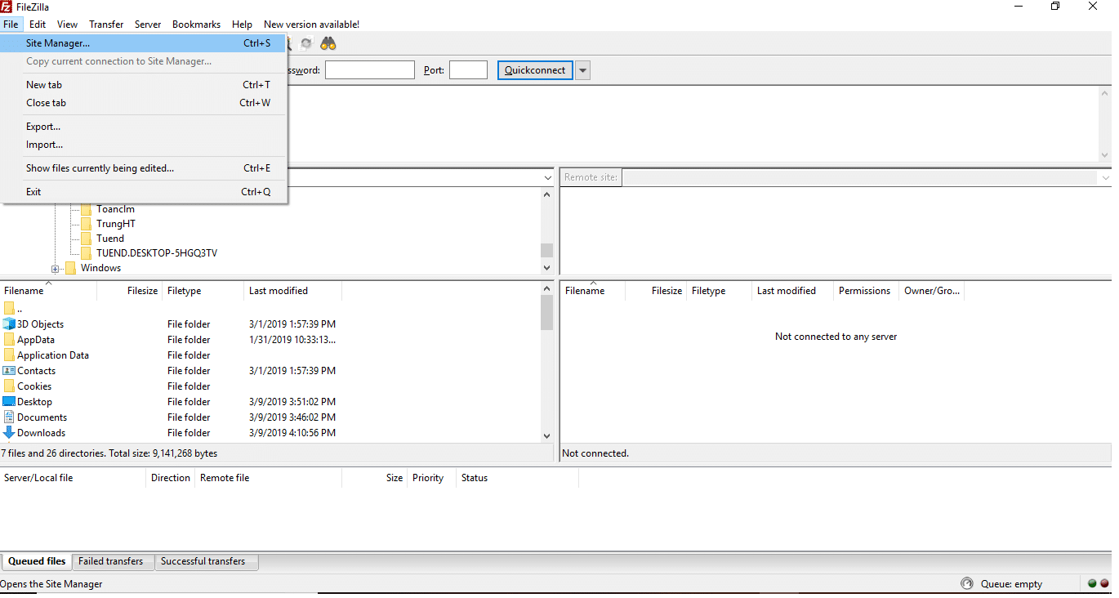Select the ToancIm folder in tree

coord(115,209)
